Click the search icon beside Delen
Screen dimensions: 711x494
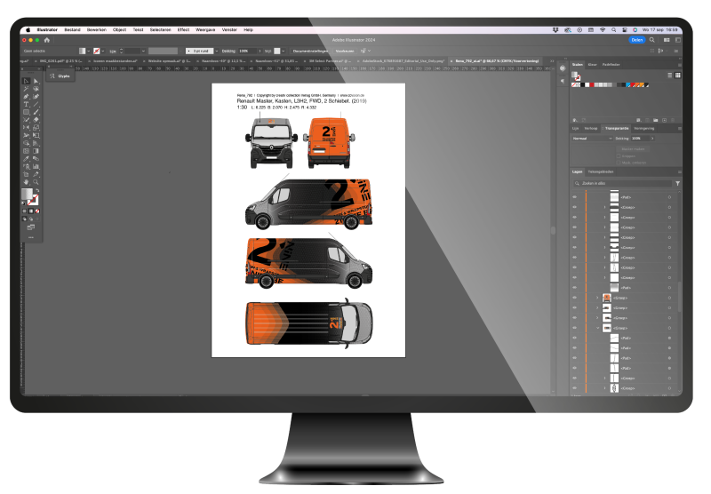(652, 40)
